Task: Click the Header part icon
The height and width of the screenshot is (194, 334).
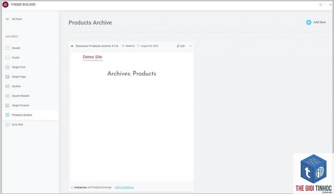Action: click(8, 48)
